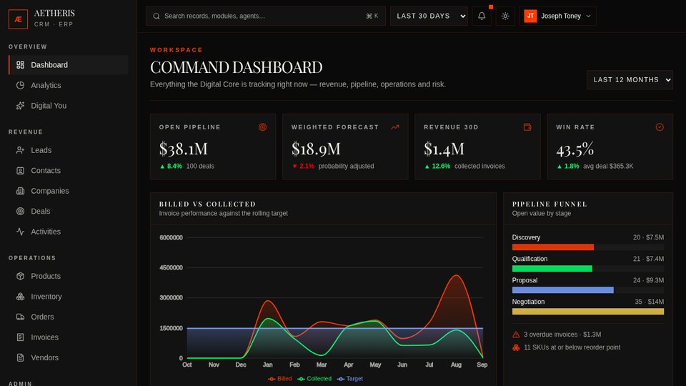
Task: Open 11 SKUs at or below reorder point
Action: pos(572,347)
